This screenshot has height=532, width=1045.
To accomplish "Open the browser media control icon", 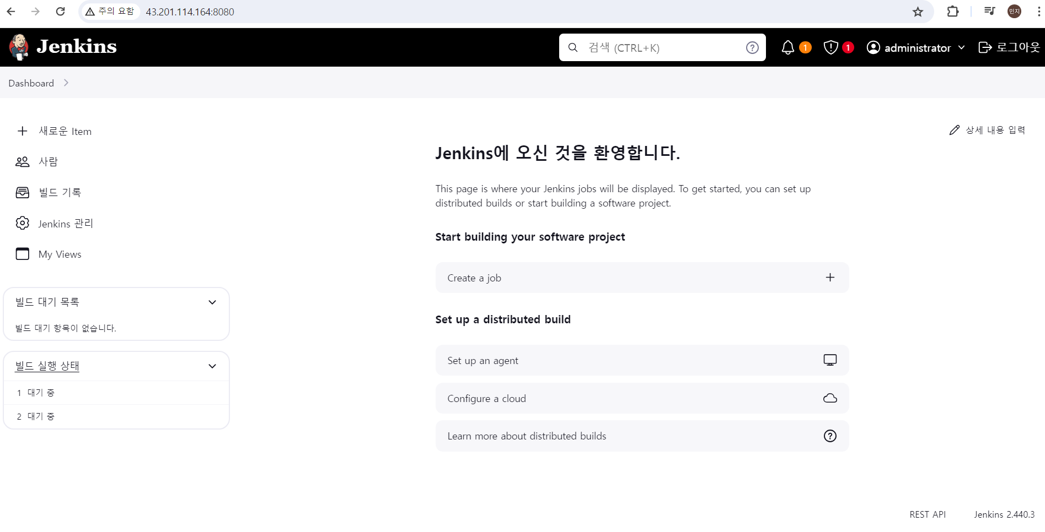I will 989,12.
